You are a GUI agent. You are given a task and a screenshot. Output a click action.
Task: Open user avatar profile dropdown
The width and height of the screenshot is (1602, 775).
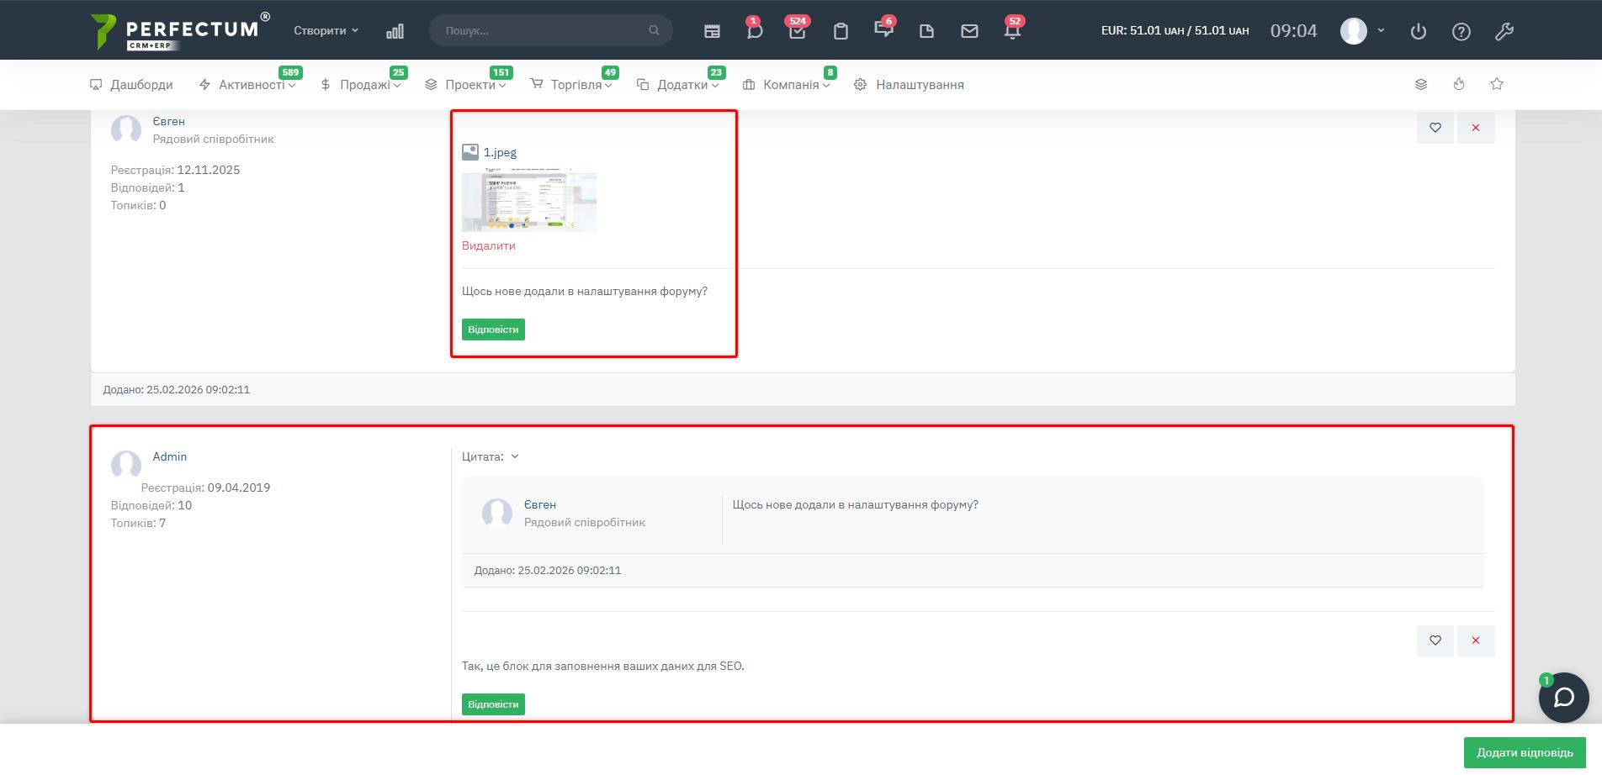(x=1361, y=31)
